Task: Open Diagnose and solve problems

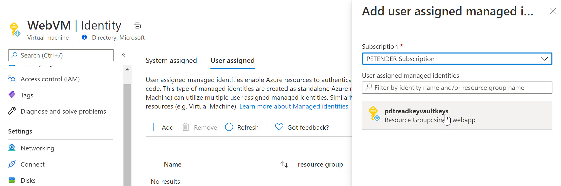Action: (x=63, y=111)
